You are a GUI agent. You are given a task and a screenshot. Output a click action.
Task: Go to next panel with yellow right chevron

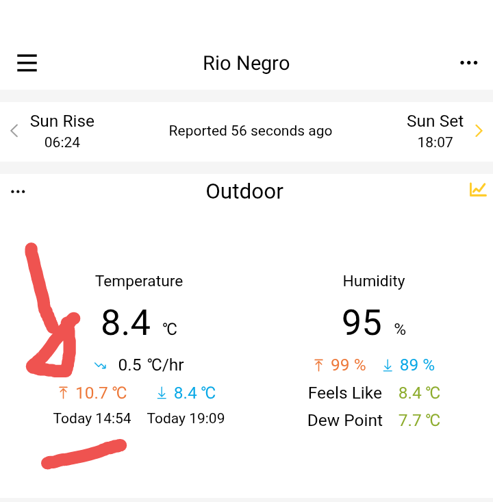coord(479,131)
